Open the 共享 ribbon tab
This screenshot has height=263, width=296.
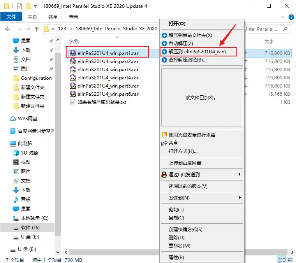tap(53, 17)
